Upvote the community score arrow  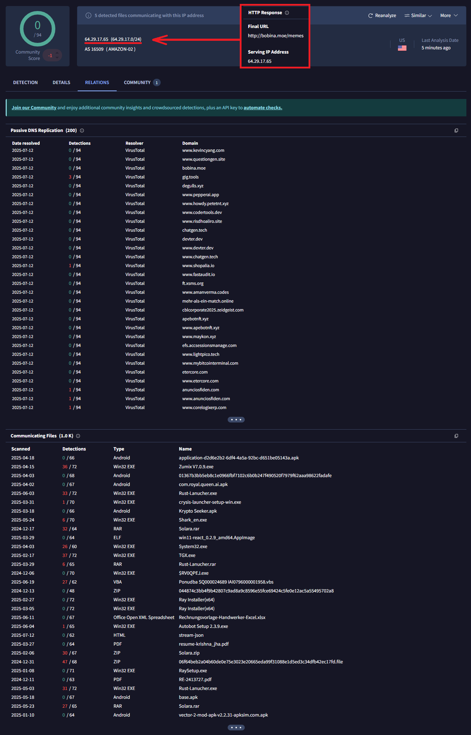57,53
